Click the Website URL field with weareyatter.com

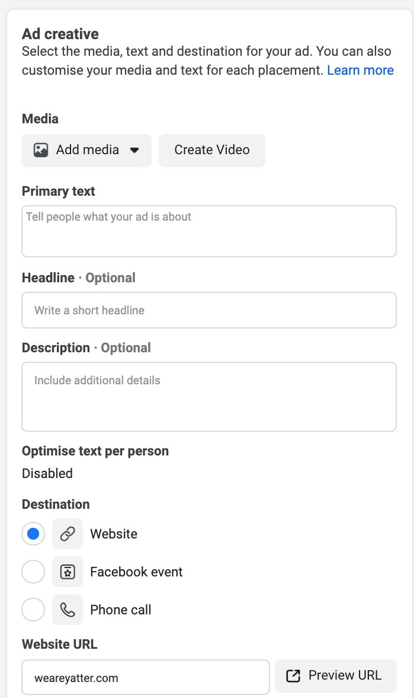point(146,677)
